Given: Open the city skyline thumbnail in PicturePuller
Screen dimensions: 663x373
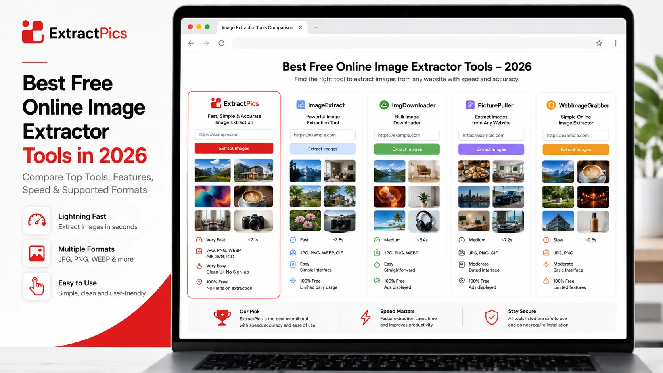Looking at the screenshot, I should pos(474,197).
